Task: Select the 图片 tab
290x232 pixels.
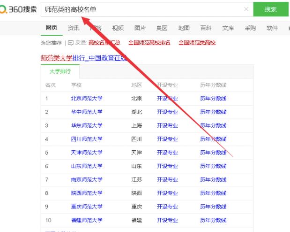Action: click(x=140, y=28)
